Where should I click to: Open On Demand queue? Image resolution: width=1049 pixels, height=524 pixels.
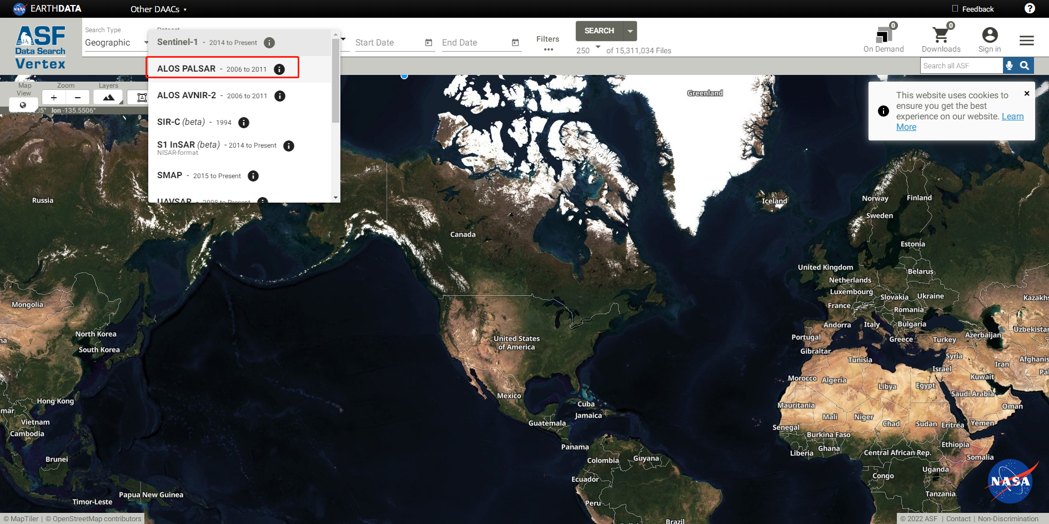pos(884,39)
